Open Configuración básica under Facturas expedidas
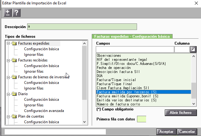This screenshot has width=201, height=136. point(42,49)
